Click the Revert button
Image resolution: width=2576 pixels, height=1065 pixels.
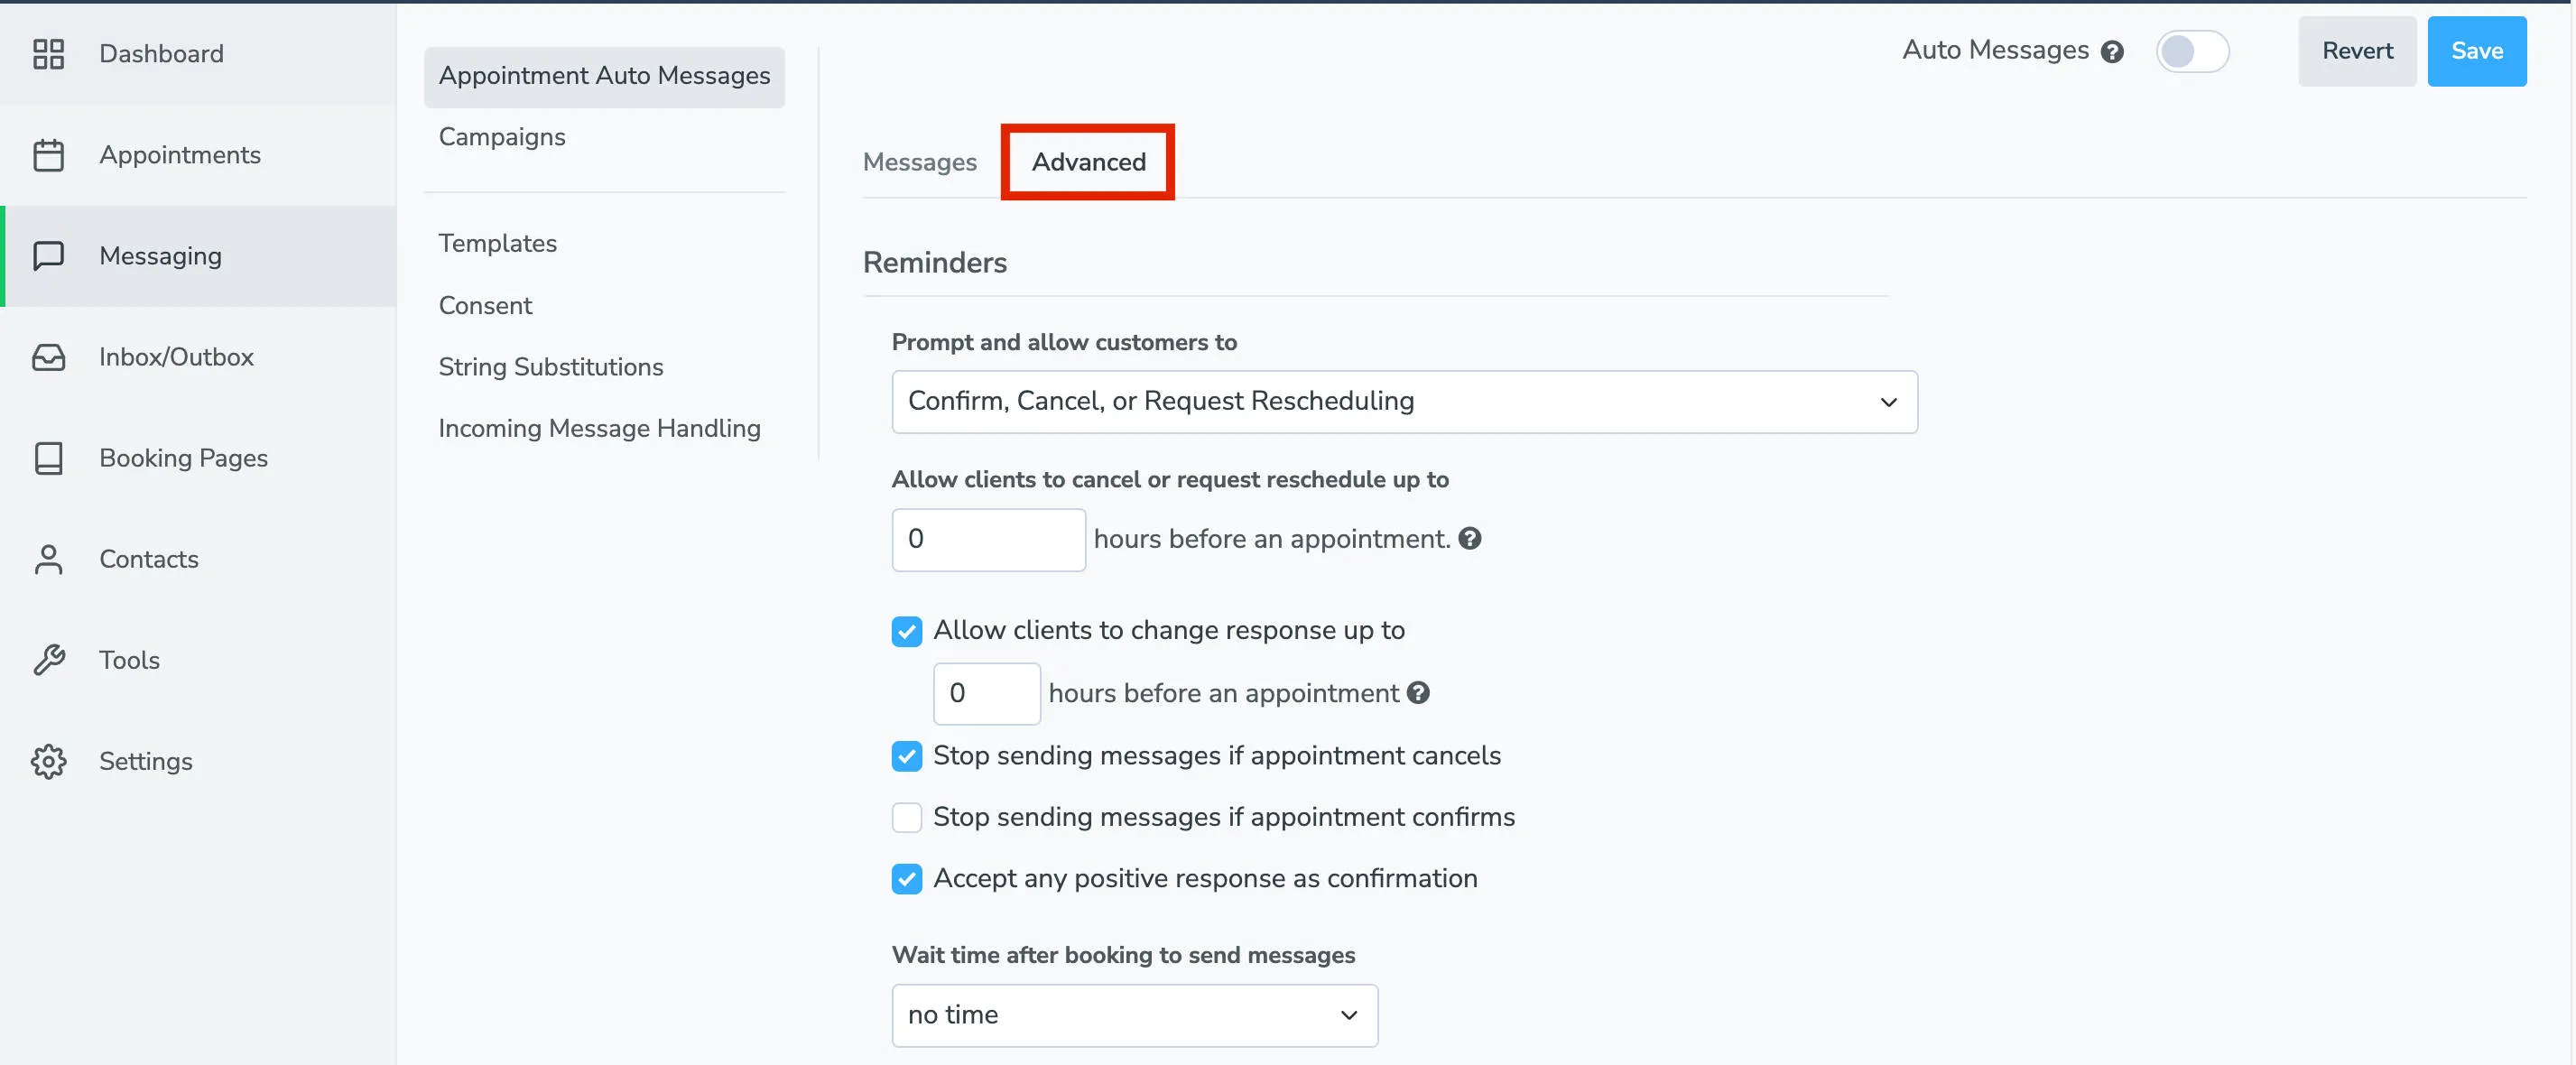[x=2356, y=51]
